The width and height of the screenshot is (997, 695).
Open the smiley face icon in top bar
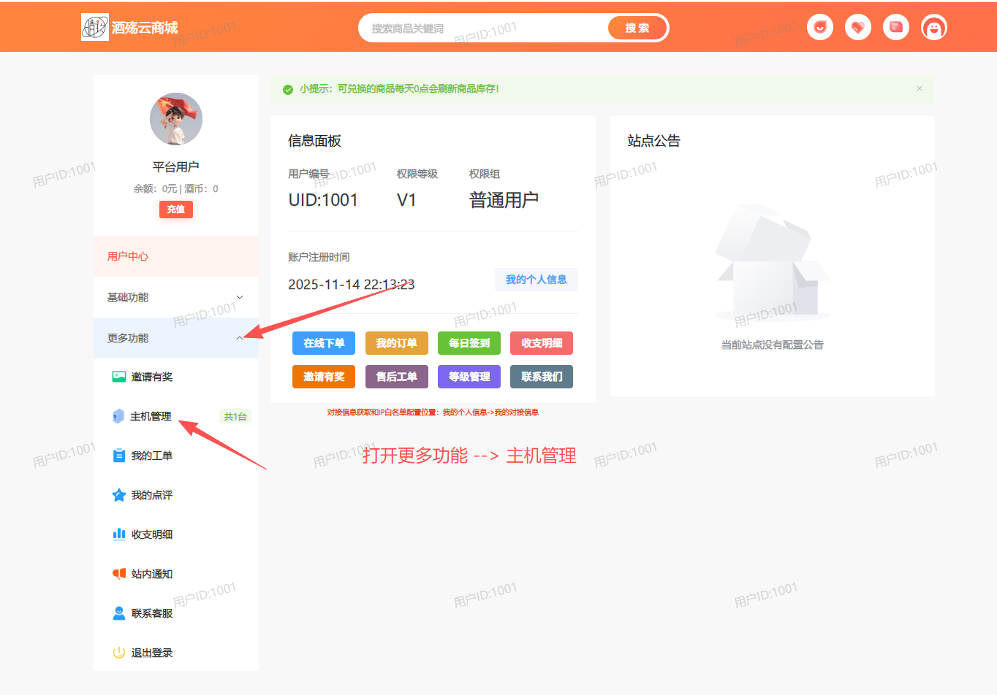click(819, 26)
